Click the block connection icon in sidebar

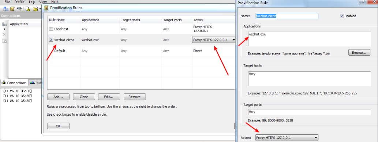tap(4, 41)
